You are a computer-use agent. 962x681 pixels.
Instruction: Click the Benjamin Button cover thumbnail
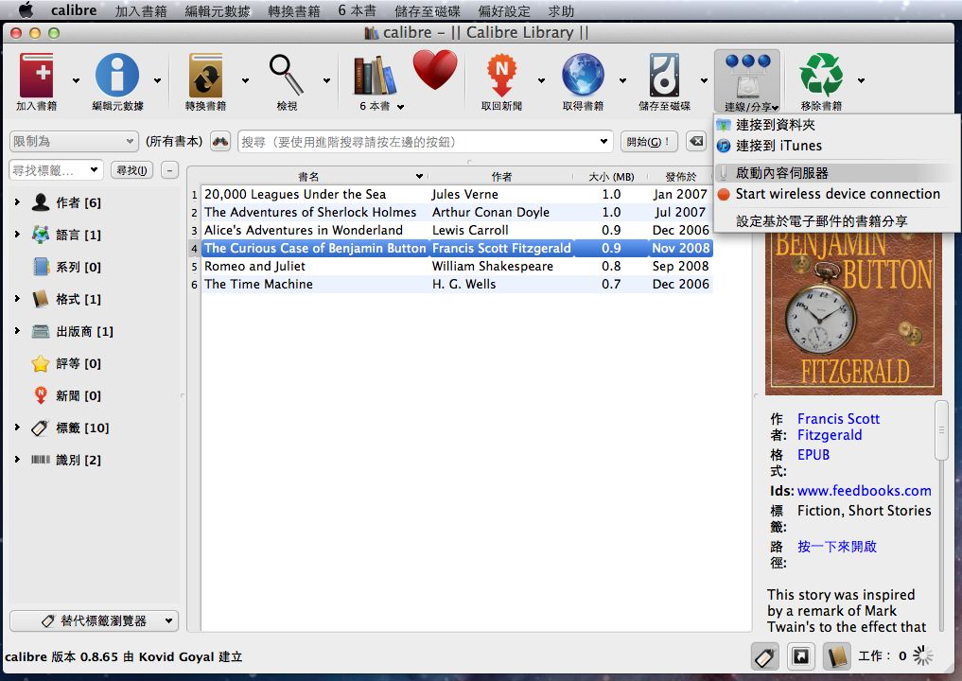(x=853, y=313)
